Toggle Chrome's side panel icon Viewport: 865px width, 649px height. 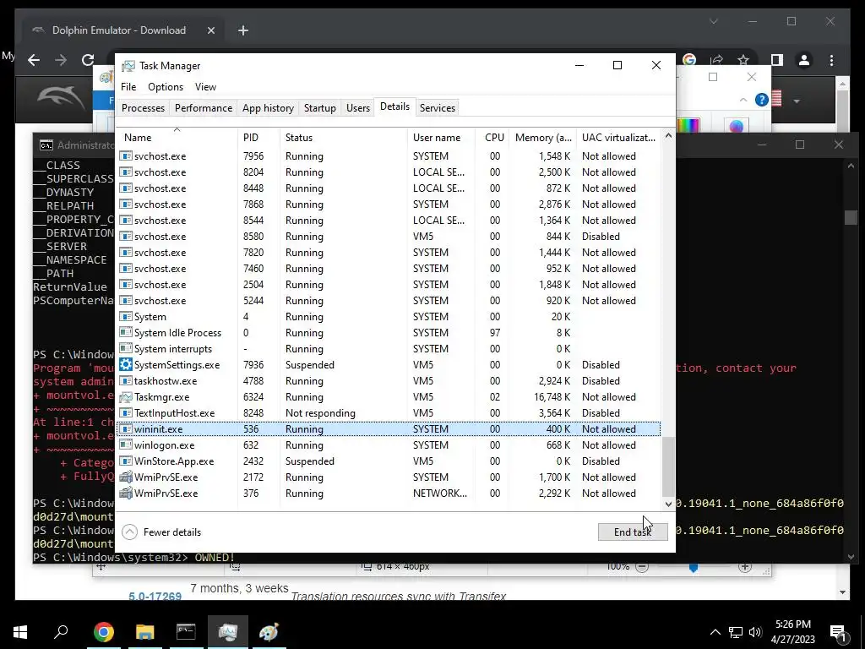[777, 60]
